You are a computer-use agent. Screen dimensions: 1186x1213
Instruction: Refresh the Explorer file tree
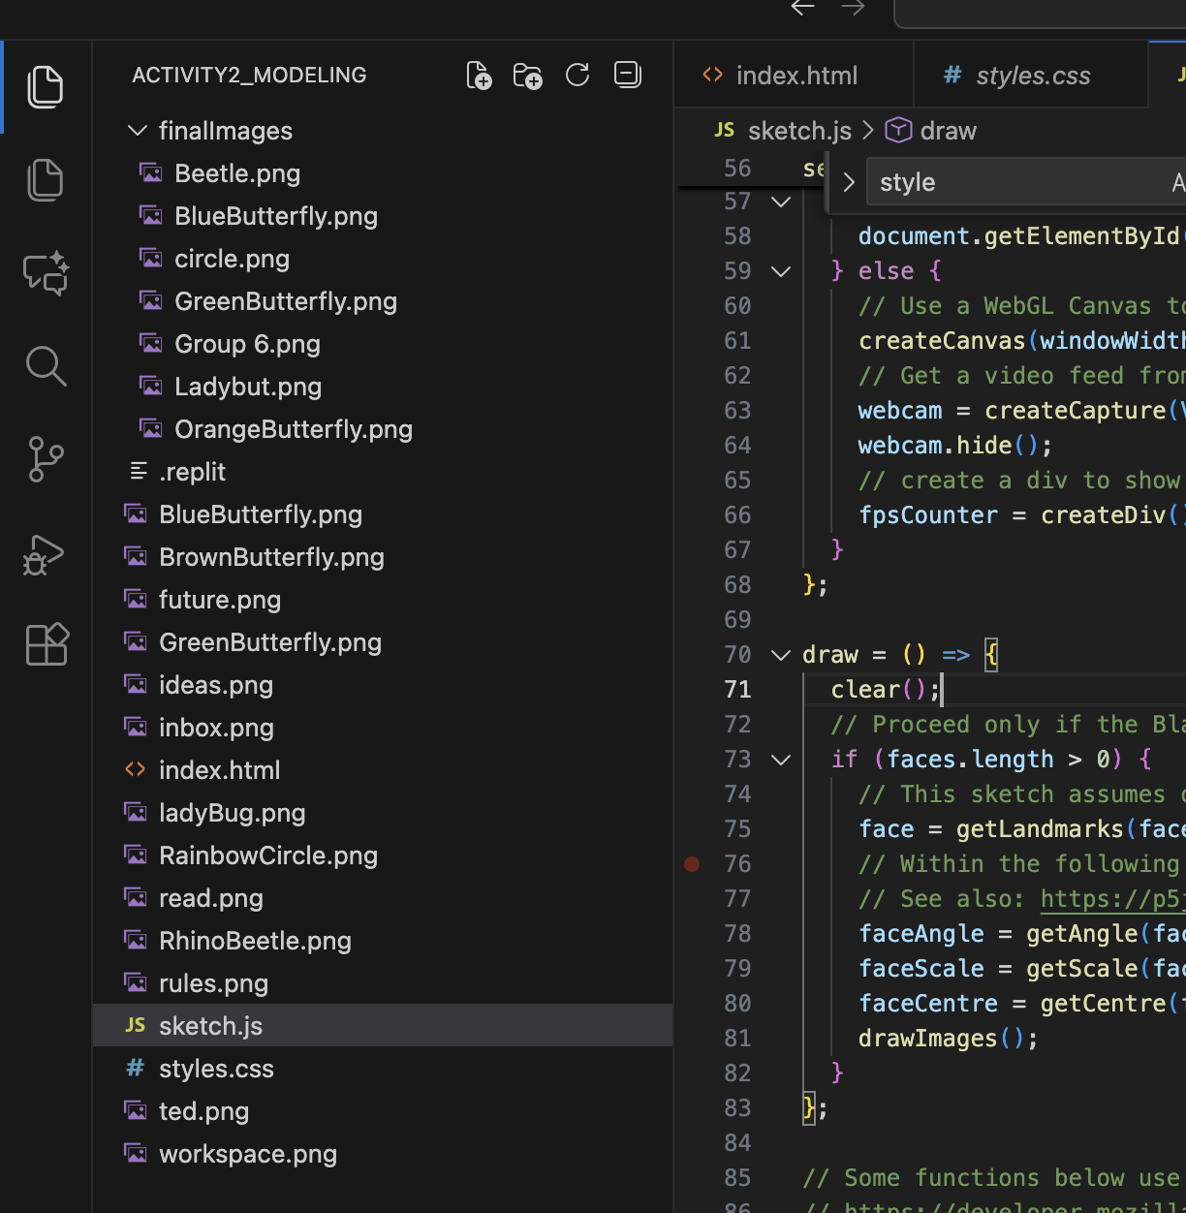click(577, 75)
